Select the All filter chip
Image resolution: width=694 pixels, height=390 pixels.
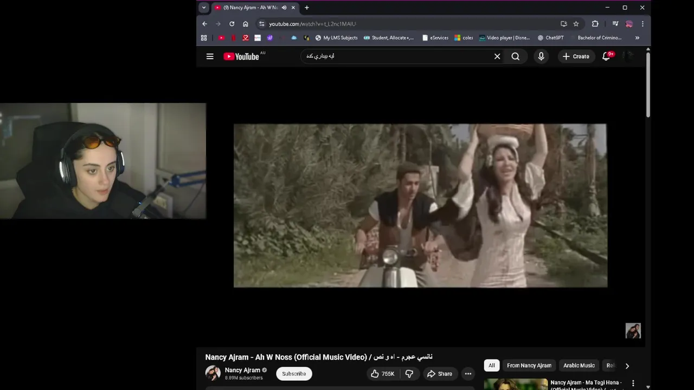(492, 366)
